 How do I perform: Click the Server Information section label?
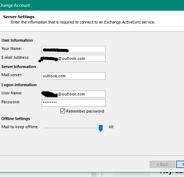(x=18, y=67)
